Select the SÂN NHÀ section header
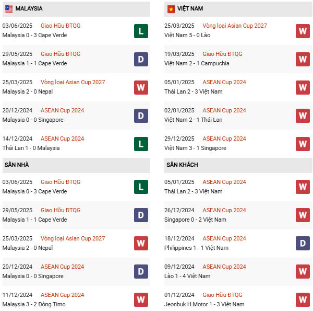Image resolution: width=313 pixels, height=311 pixels. (17, 165)
